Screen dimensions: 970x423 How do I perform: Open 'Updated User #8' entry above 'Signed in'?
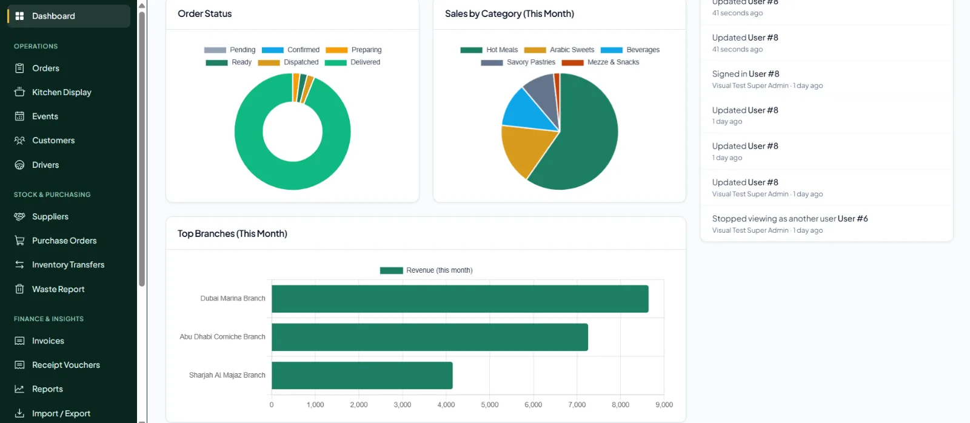(827, 42)
